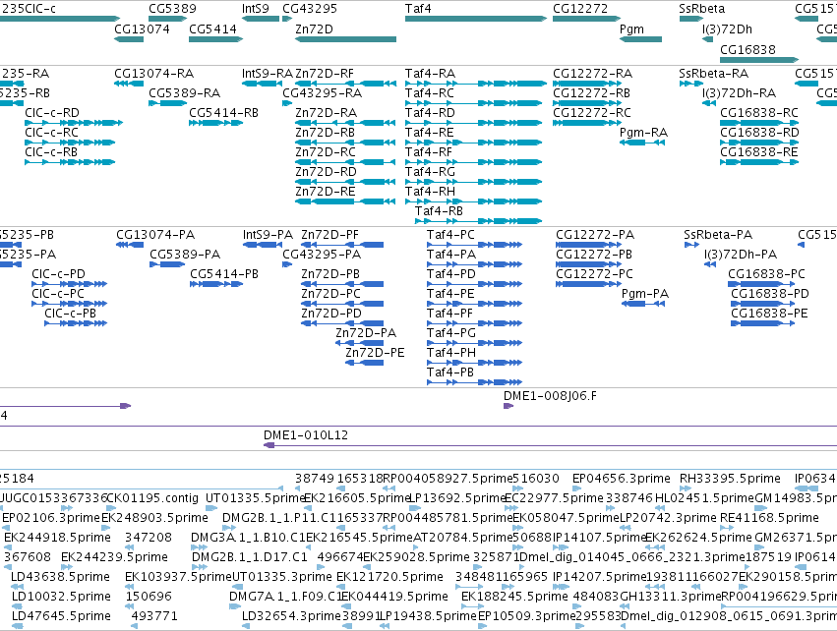This screenshot has height=631, width=837.
Task: Select the SsRbeta-PA protein label
Action: click(x=719, y=235)
